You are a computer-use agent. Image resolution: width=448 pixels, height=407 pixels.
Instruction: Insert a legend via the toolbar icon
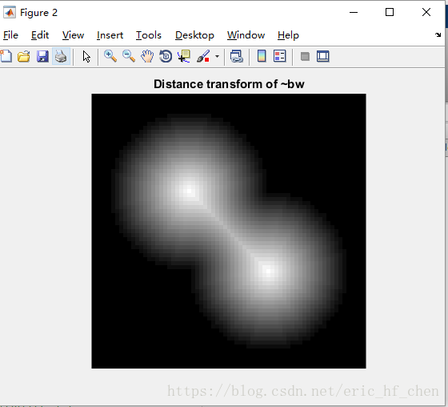pyautogui.click(x=280, y=56)
